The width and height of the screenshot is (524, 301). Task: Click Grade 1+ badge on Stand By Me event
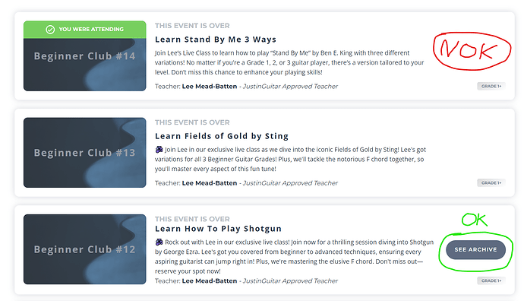pos(491,87)
